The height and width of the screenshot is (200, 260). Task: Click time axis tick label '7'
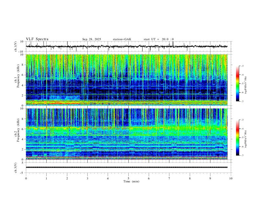[x=169, y=178]
